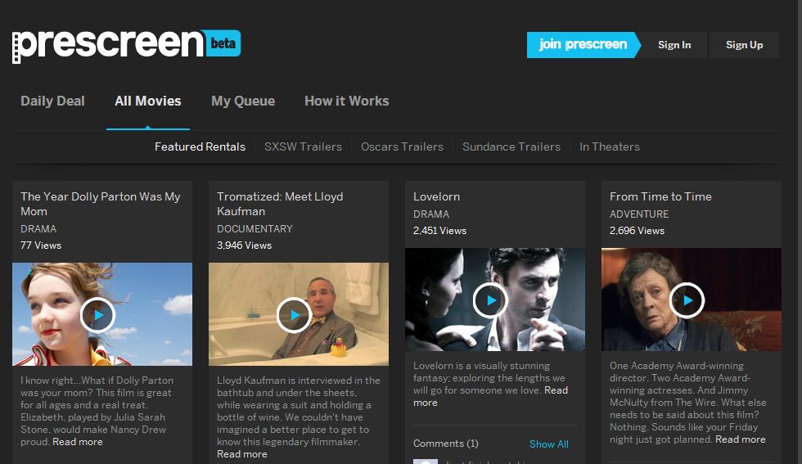Show In Theaters listings
This screenshot has width=802, height=464.
(610, 146)
